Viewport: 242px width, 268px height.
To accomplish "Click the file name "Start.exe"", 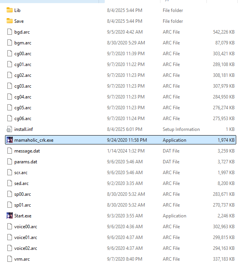I will point(23,216).
